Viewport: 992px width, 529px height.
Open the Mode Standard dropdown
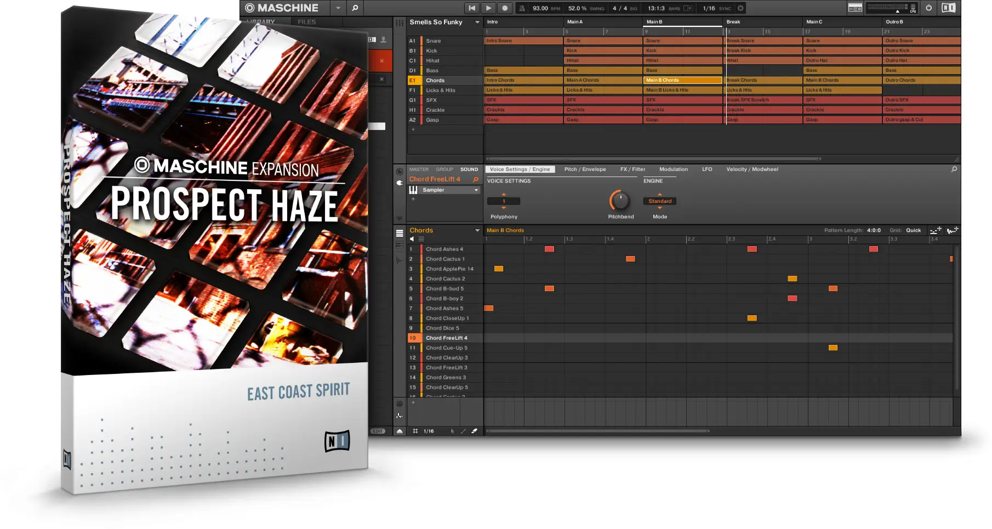pos(660,201)
